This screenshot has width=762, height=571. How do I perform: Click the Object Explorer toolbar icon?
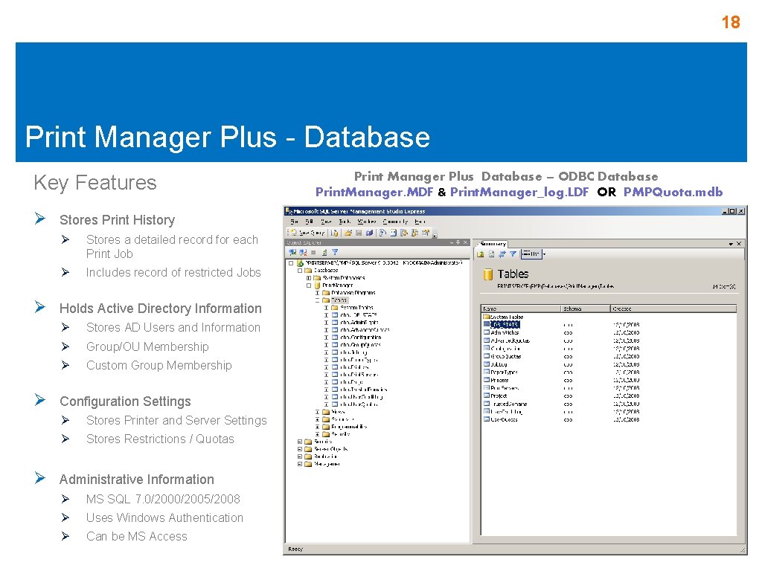[404, 233]
